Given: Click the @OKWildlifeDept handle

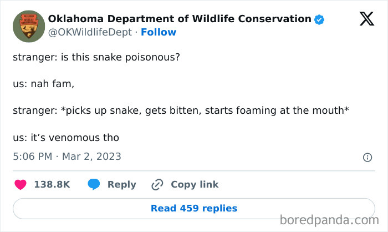Looking at the screenshot, I should tap(91, 32).
